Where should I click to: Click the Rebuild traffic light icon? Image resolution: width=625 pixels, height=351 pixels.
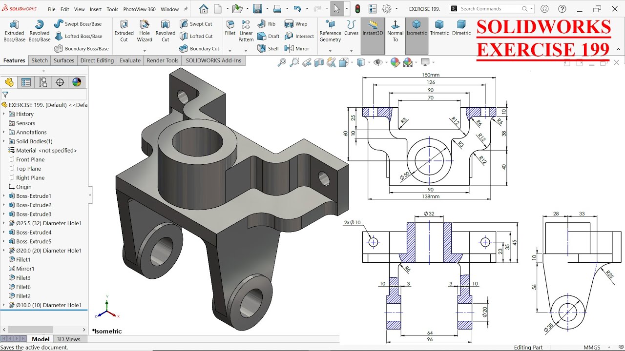[357, 9]
